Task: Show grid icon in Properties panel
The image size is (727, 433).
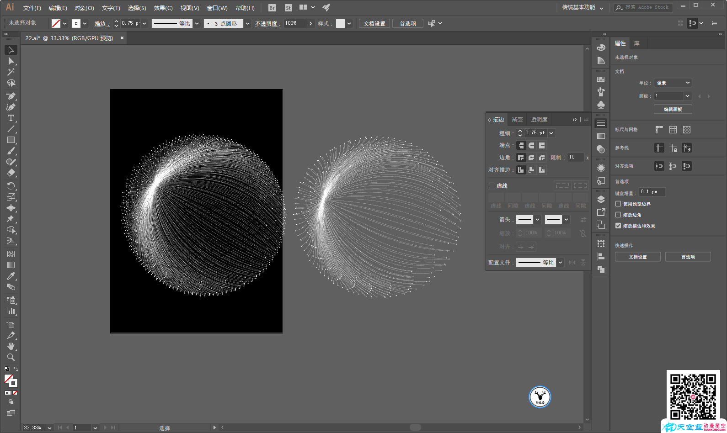Action: click(x=673, y=130)
